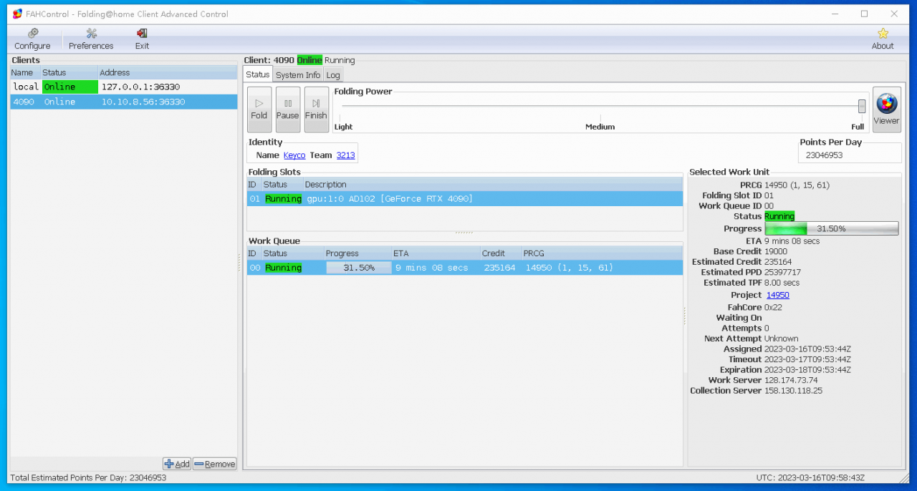Select the local client row
The image size is (917, 491).
tap(123, 87)
